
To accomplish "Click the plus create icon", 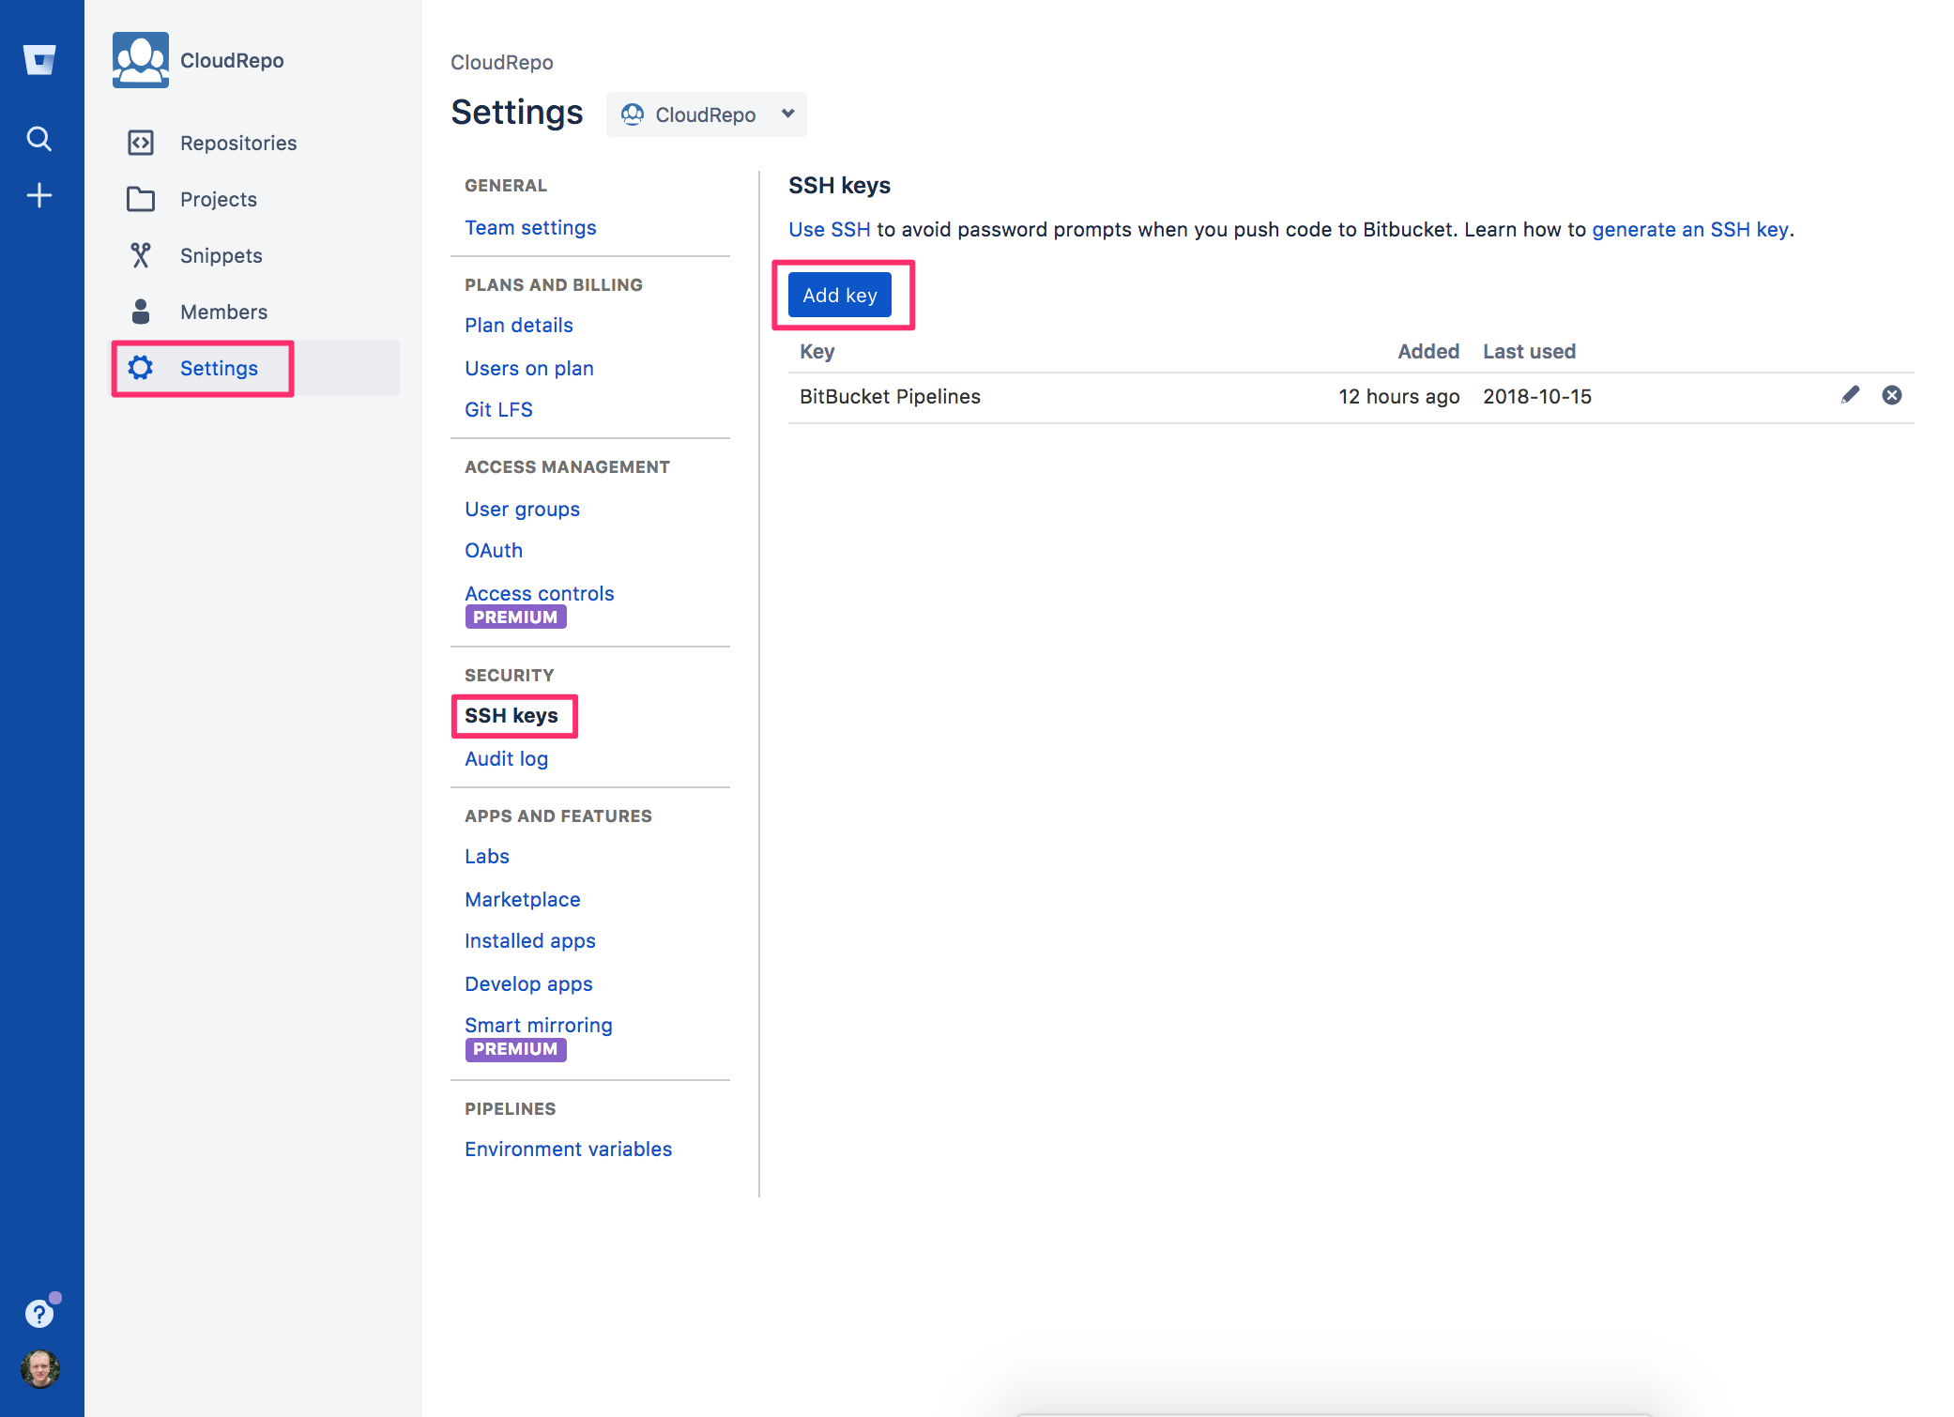I will pos(39,195).
